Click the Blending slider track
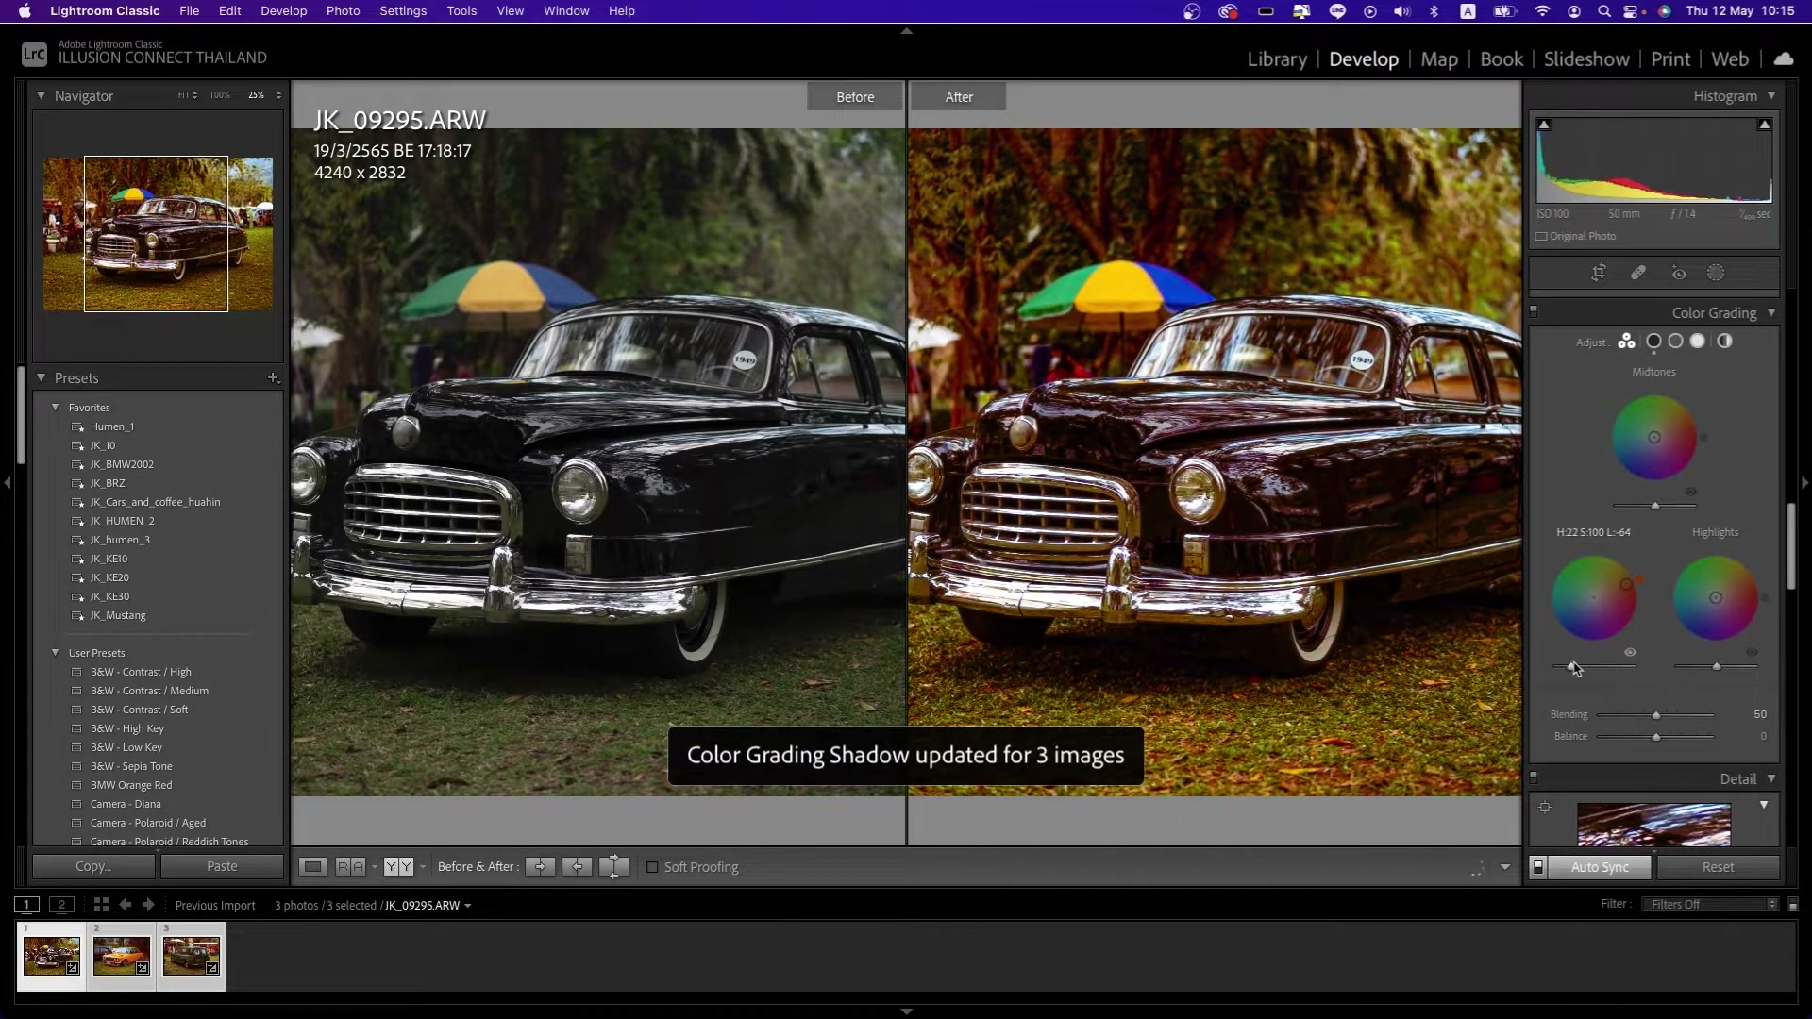This screenshot has width=1812, height=1019. (1655, 715)
